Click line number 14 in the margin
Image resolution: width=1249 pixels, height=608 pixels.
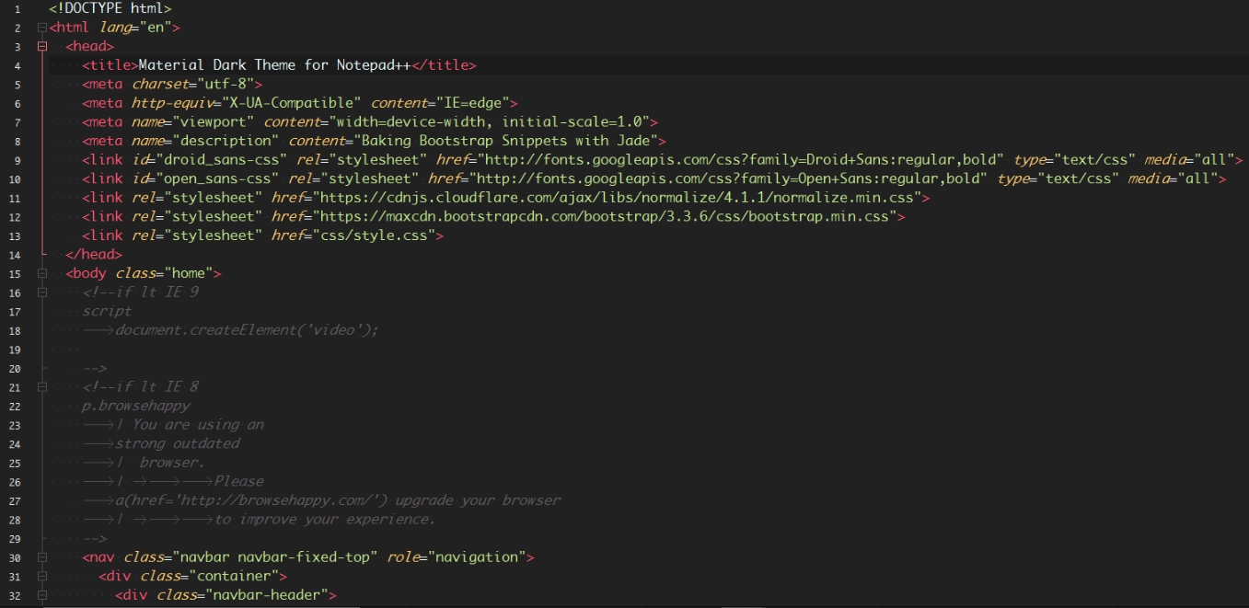(x=14, y=254)
